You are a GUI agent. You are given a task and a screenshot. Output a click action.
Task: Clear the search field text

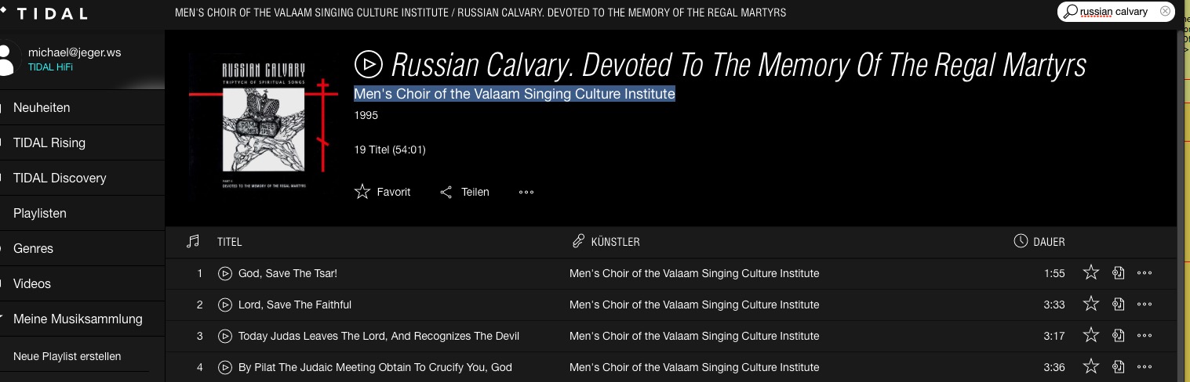[x=1165, y=11]
